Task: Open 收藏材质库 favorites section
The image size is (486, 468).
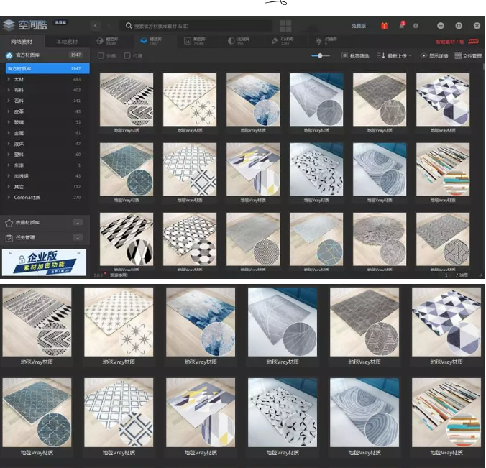Action: pos(45,223)
